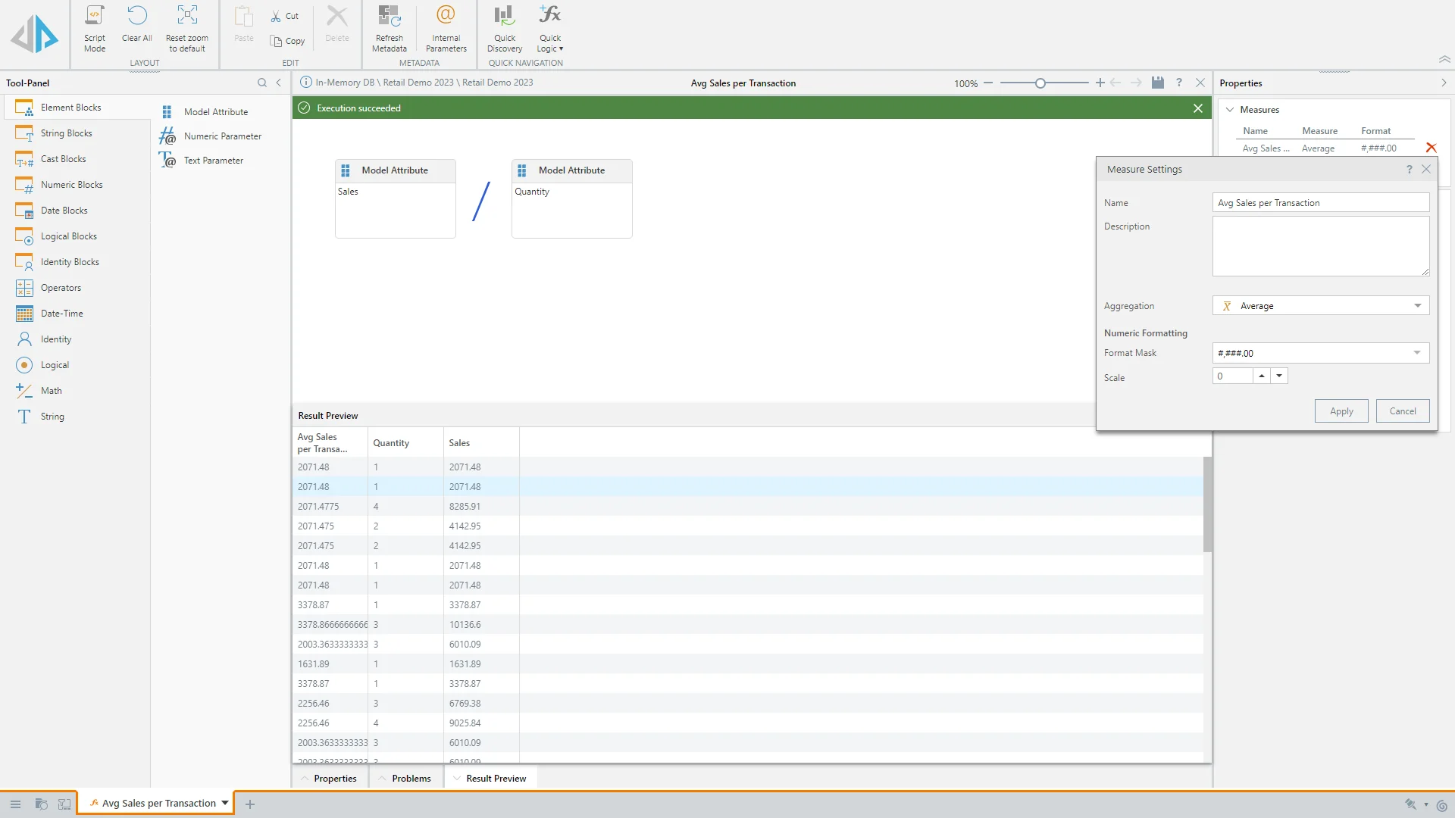Open the Format Mask dropdown
Screen dimensions: 1455x818
(x=1417, y=352)
